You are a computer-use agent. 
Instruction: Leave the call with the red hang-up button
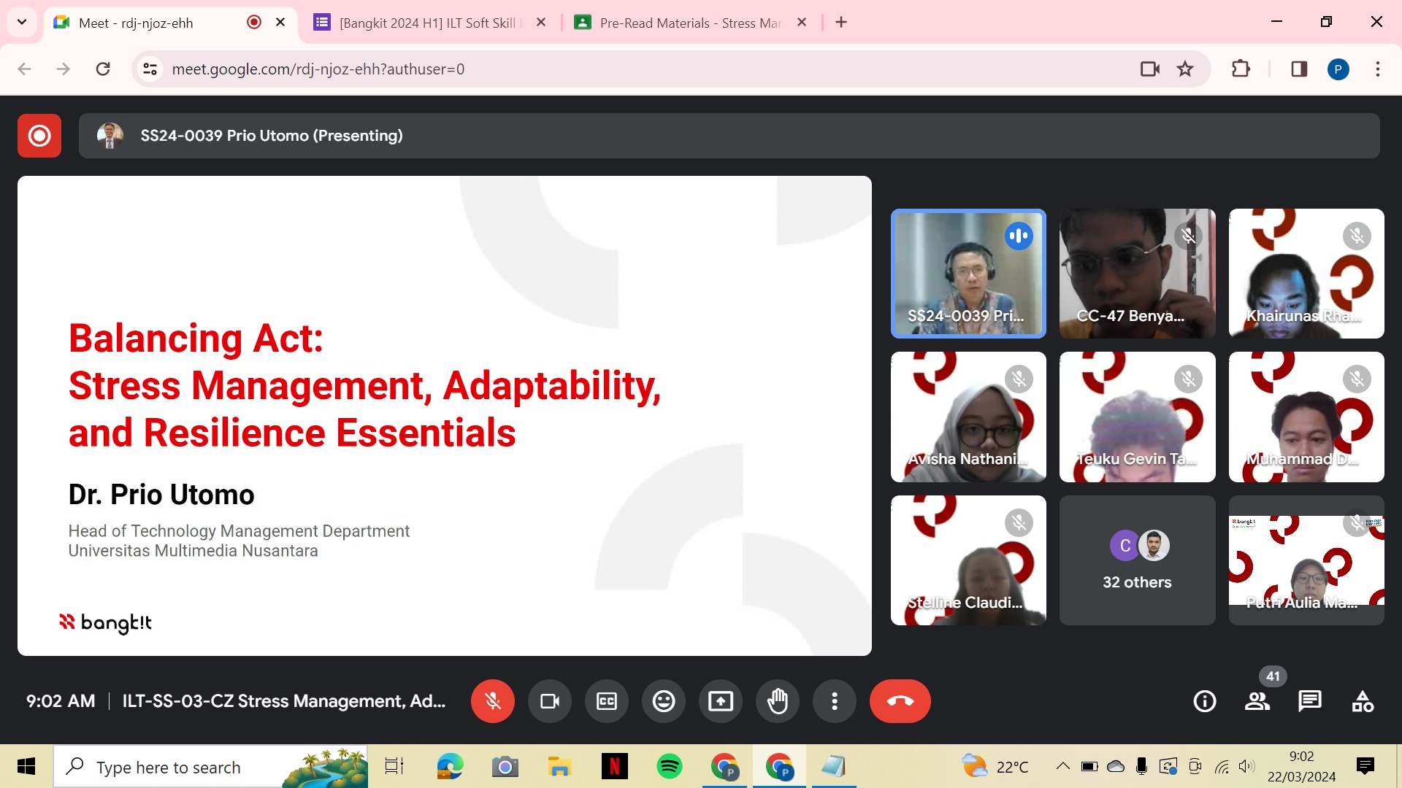click(900, 701)
